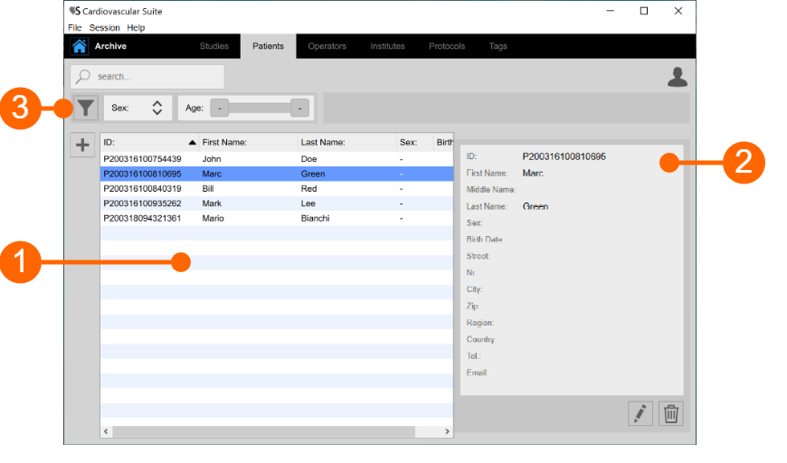
Task: Open the File menu
Action: (74, 28)
